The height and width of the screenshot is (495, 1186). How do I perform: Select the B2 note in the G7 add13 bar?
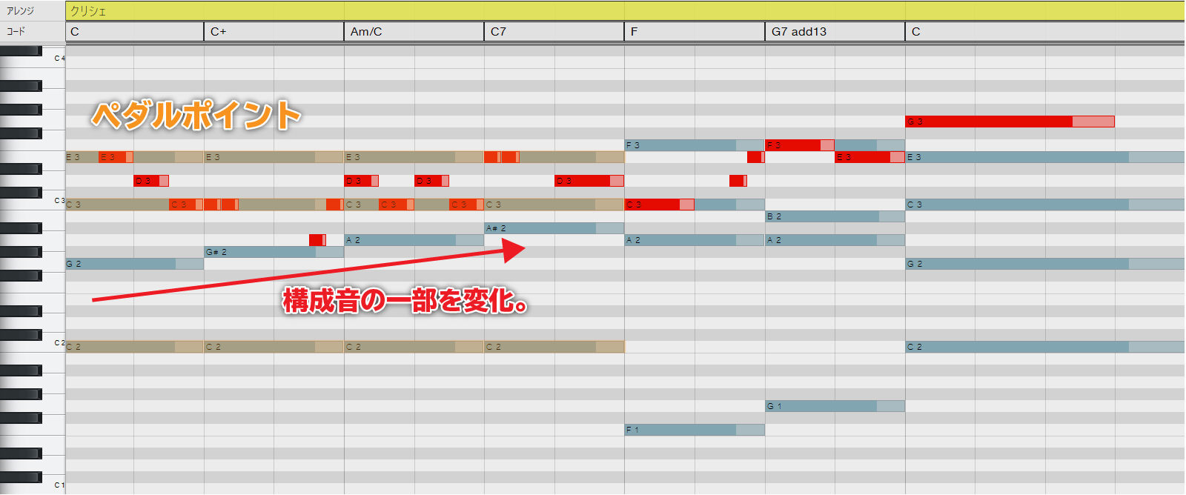835,216
